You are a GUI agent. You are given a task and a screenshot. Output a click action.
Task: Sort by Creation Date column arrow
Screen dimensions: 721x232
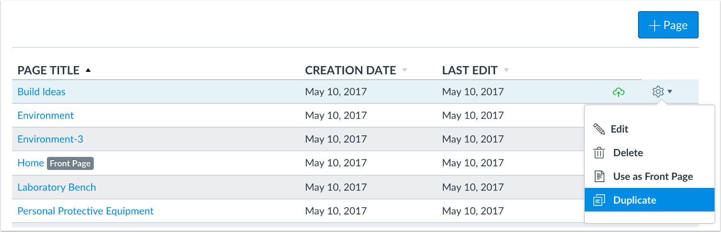pyautogui.click(x=404, y=70)
